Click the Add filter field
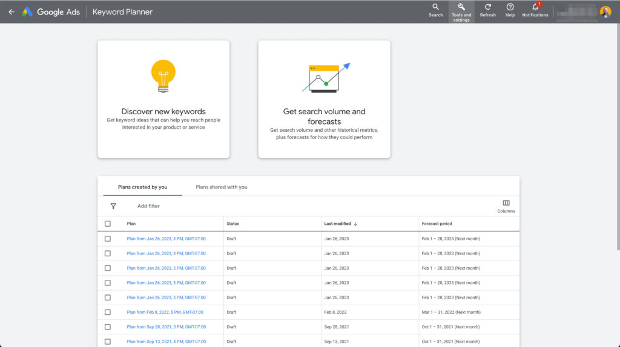Image resolution: width=620 pixels, height=347 pixels. pos(148,206)
